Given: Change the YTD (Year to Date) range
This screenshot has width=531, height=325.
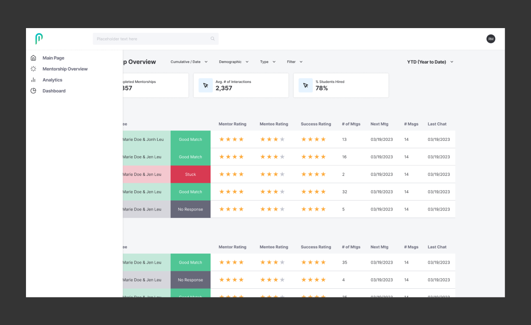Looking at the screenshot, I should pos(430,62).
